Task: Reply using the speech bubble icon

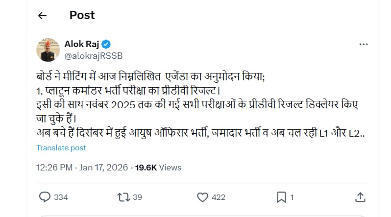Action: tap(44, 197)
